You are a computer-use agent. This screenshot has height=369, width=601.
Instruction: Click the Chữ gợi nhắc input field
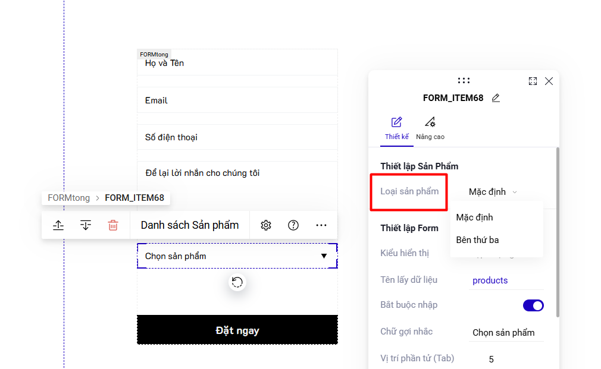coord(506,333)
